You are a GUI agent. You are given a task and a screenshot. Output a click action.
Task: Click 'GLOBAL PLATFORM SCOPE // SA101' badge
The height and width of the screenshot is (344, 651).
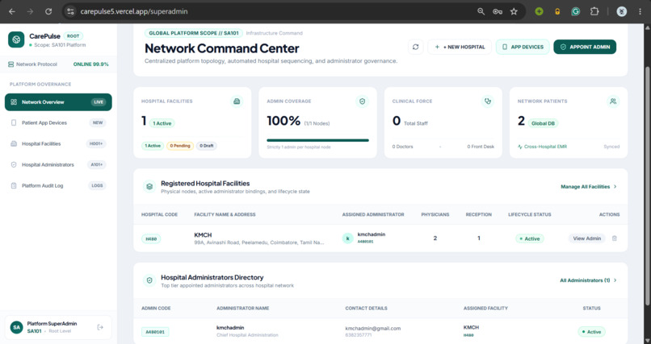coord(194,33)
